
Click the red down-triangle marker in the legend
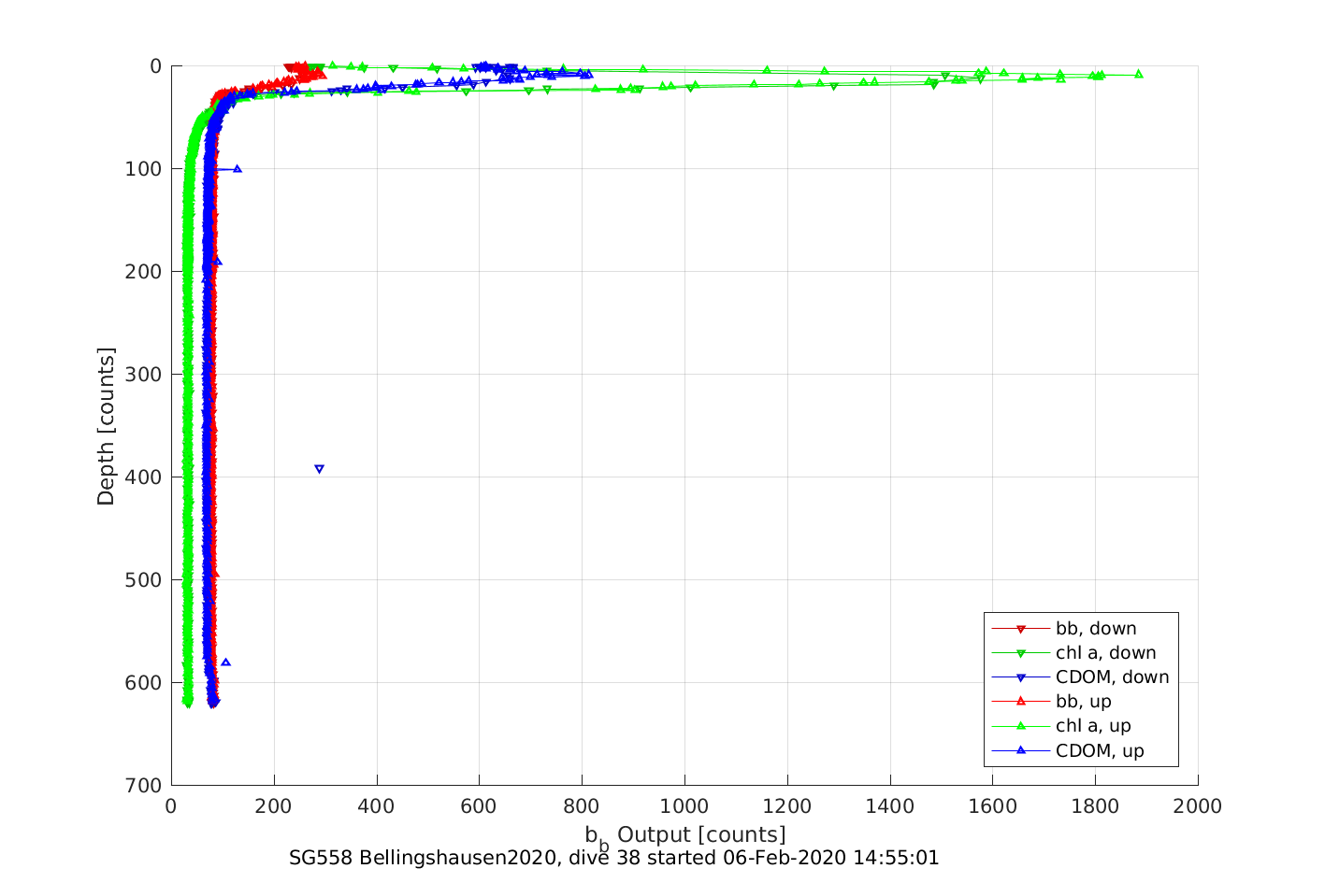[1021, 629]
